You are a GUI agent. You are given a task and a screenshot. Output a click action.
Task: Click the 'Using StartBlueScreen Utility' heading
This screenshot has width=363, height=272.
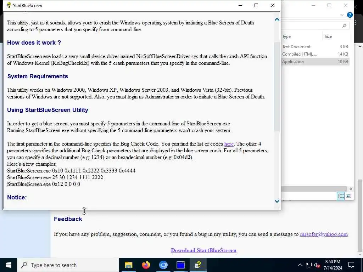click(48, 110)
